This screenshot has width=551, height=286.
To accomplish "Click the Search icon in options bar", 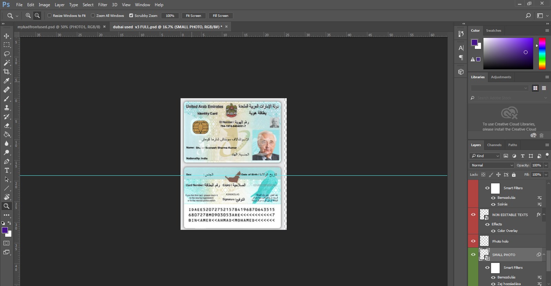I will coord(528,16).
